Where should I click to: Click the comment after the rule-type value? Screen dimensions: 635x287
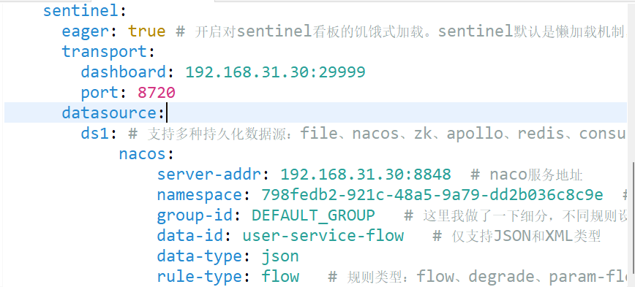coord(477,277)
